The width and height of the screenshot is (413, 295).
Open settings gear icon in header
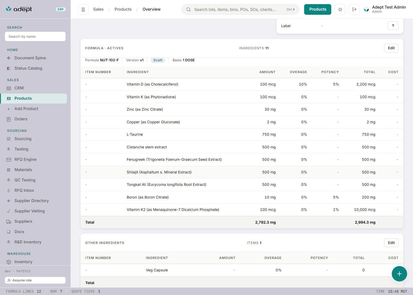coord(340,9)
